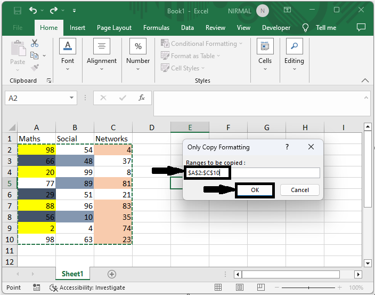The height and width of the screenshot is (295, 375).
Task: Open the File tab
Action: (x=18, y=28)
